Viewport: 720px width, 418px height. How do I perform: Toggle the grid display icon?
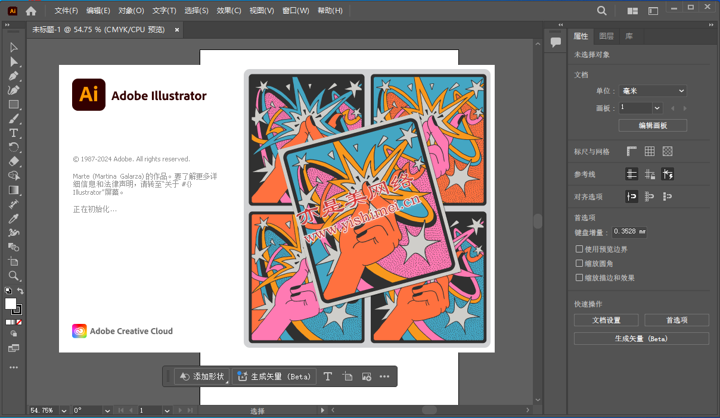650,151
